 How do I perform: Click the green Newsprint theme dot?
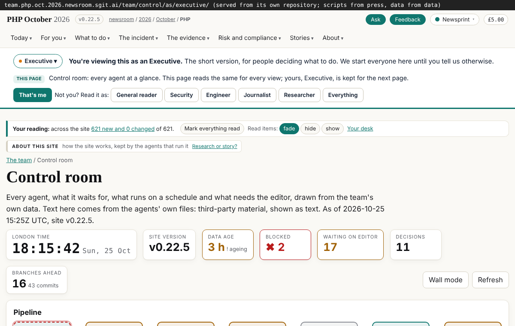click(437, 19)
